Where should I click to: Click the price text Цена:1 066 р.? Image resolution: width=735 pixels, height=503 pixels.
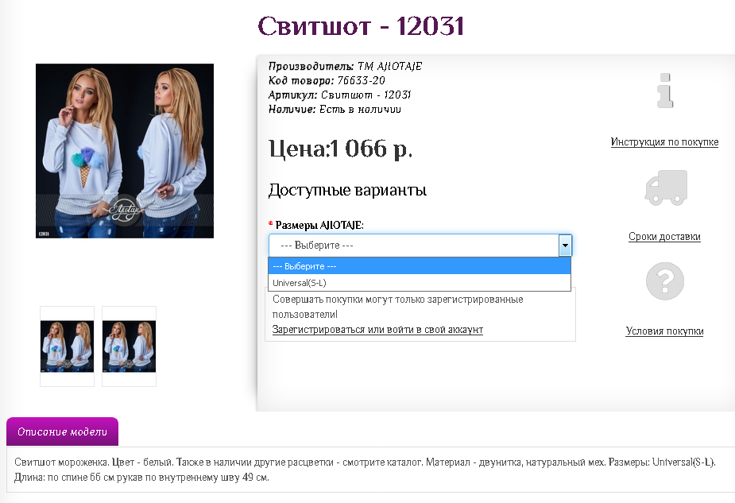click(x=340, y=149)
